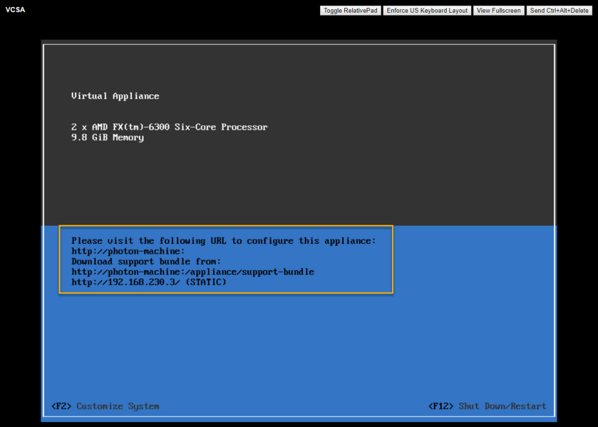Choose Shut Down/Restart at bottom right
Viewport: 598px width, 427px height.
click(502, 406)
